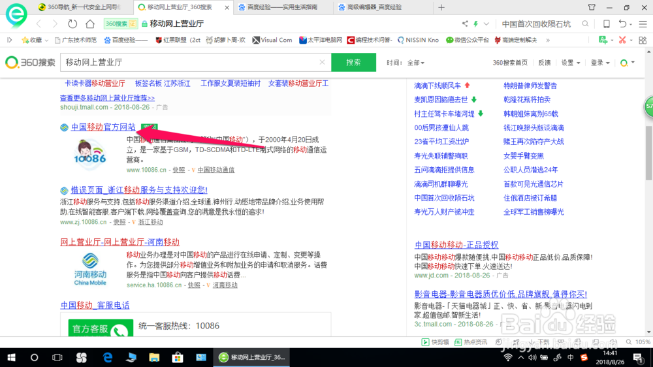Click the share icon in address bar

[465, 24]
